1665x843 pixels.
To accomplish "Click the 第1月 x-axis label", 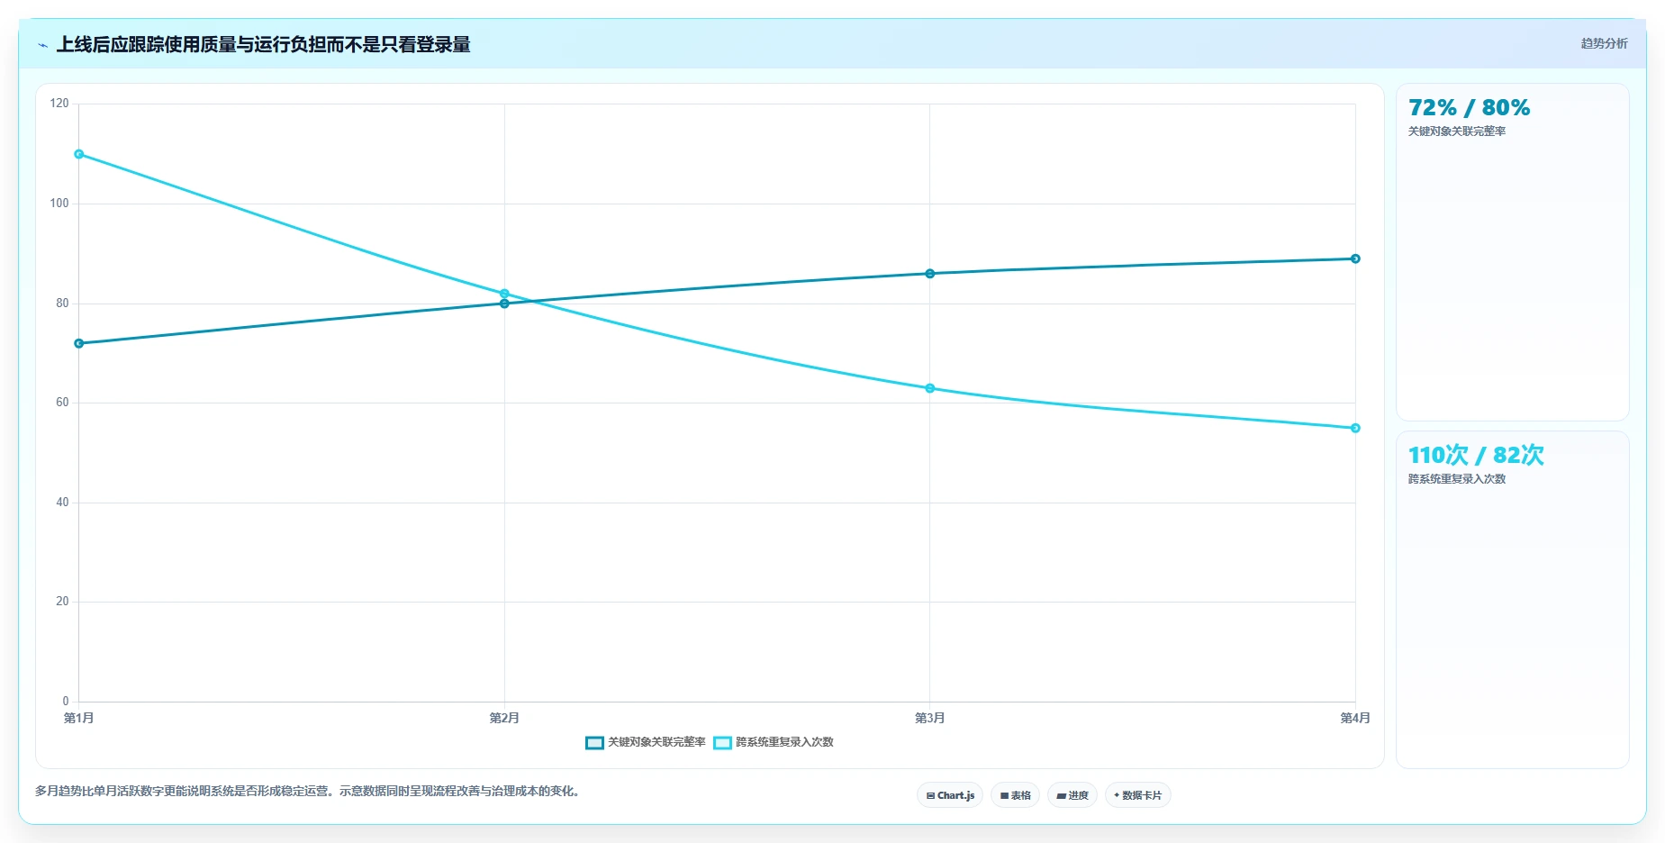I will [x=79, y=718].
